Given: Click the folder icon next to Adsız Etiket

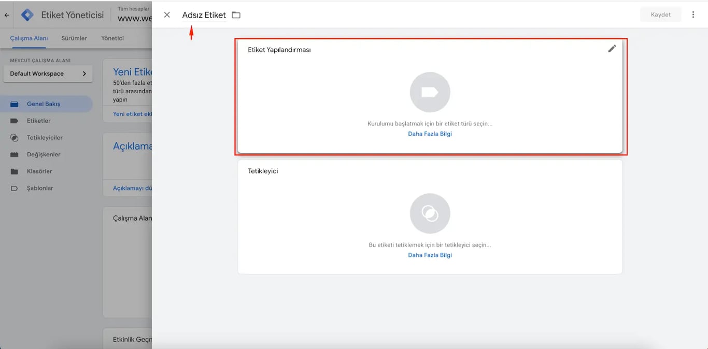Looking at the screenshot, I should click(236, 14).
